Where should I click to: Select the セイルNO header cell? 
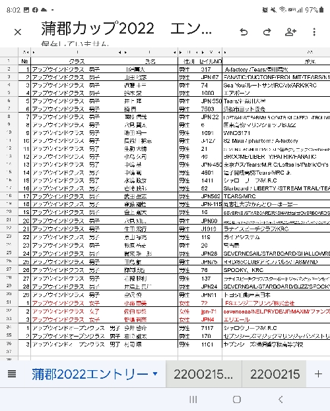coord(211,61)
